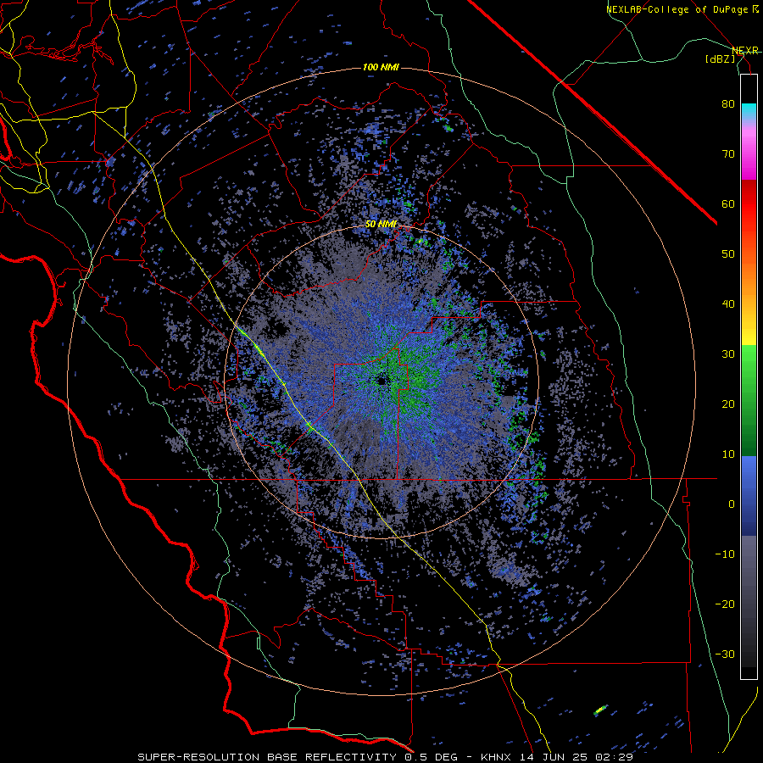Click the 10 dBZ scale value
Viewport: 763px width, 763px height.
tap(728, 454)
